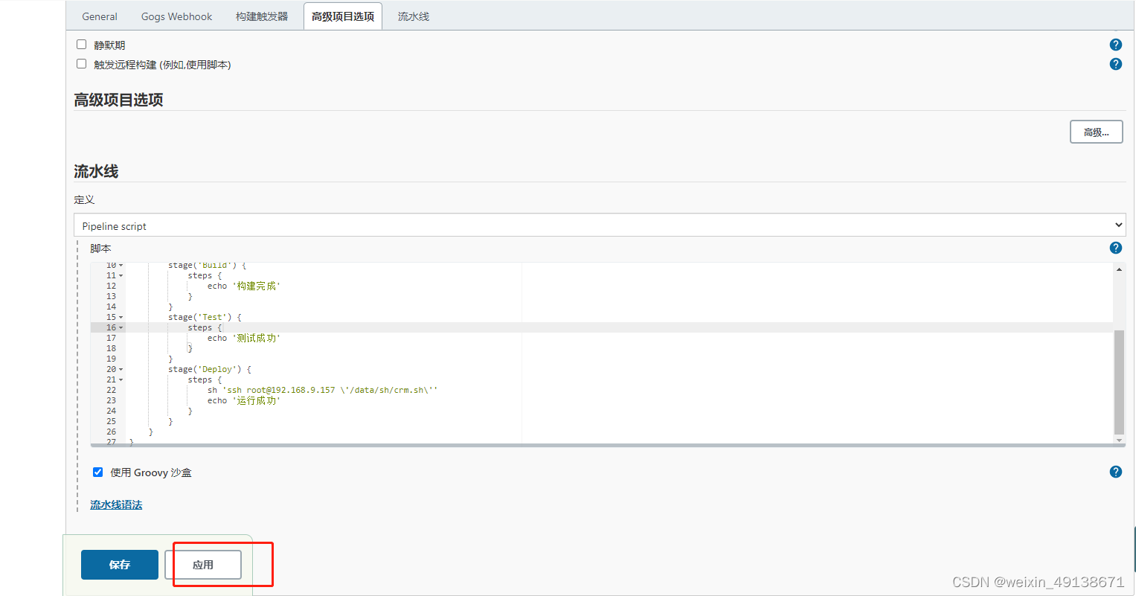Click line number 17 in gutter
This screenshot has height=596, width=1136.
pos(112,339)
